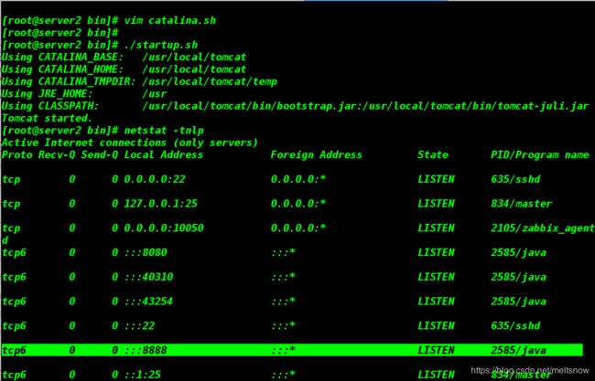Click '635/sshd' in the 0.0.0.0:22 row
This screenshot has width=595, height=381.
tap(515, 179)
